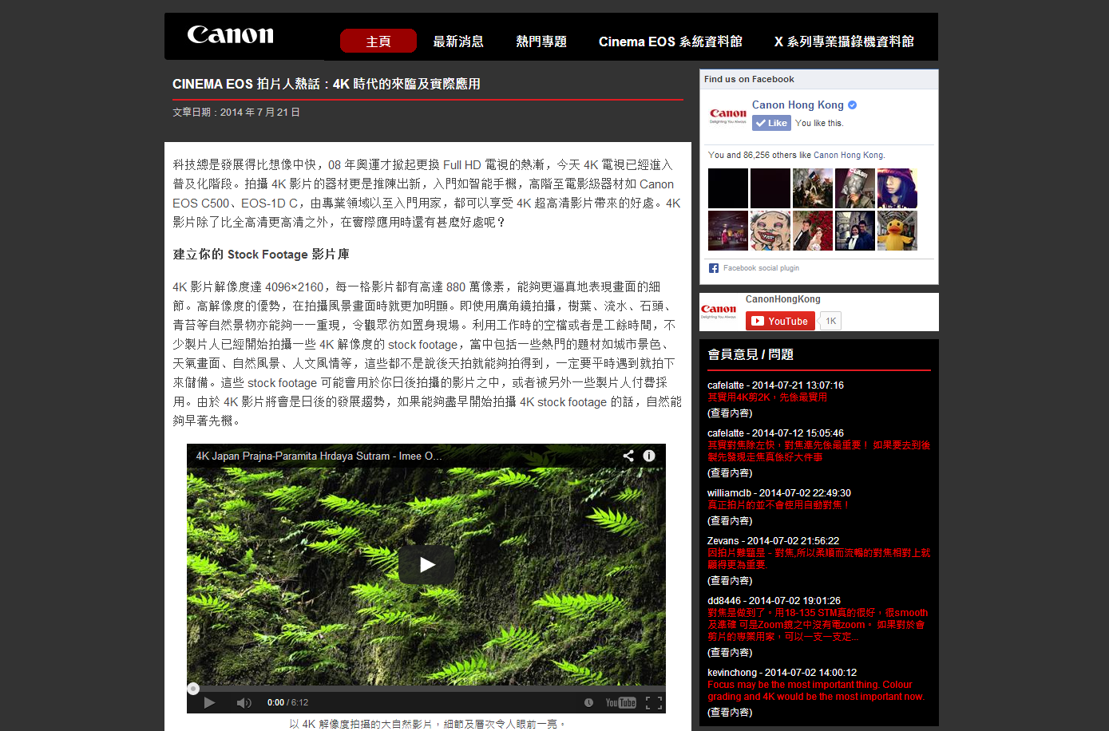Click the purple-haired girl profile thumbnail

[x=897, y=188]
